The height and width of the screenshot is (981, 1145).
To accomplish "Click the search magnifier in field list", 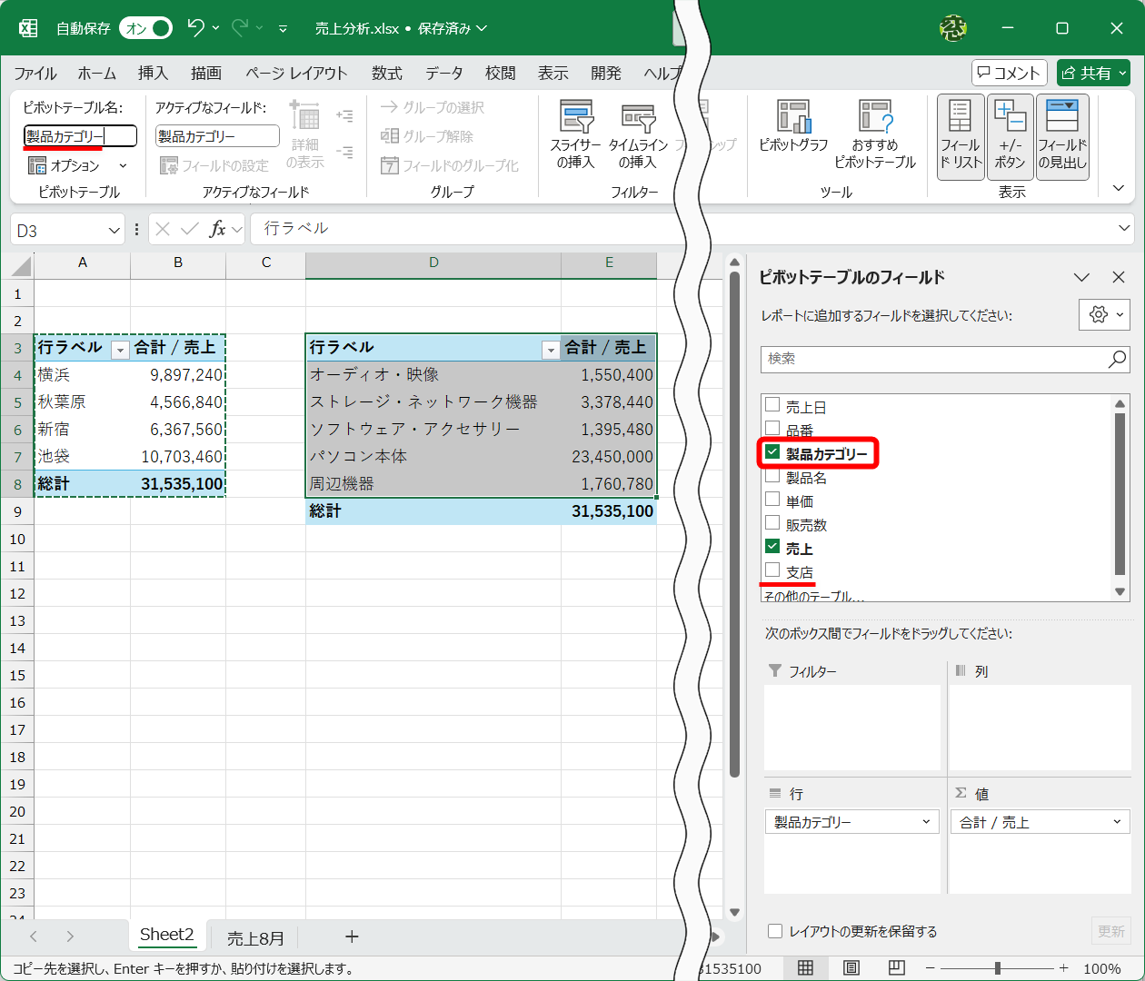I will coord(1117,359).
